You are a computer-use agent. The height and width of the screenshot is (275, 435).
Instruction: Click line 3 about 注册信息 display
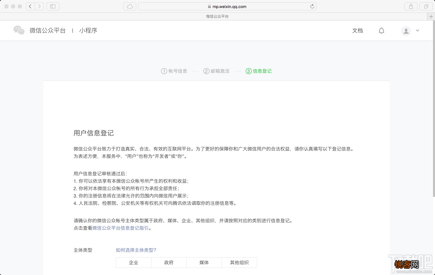coord(131,196)
